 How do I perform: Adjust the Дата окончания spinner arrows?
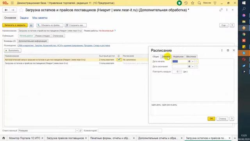tap(196, 67)
